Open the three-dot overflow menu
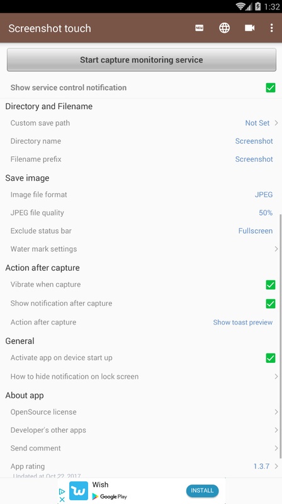The width and height of the screenshot is (282, 504). coord(272,28)
